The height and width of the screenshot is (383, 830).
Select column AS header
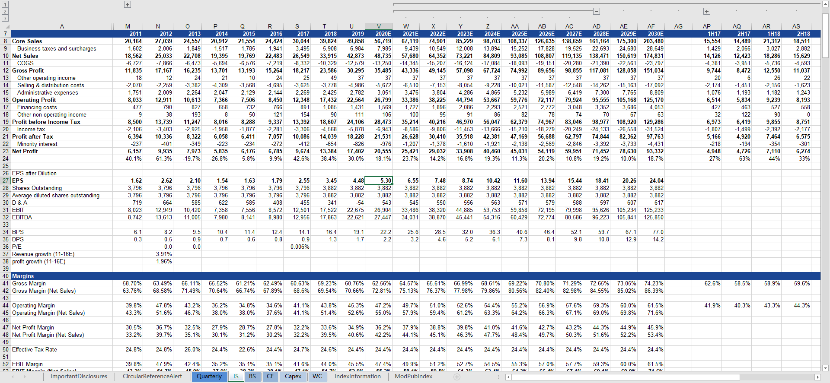tap(796, 26)
